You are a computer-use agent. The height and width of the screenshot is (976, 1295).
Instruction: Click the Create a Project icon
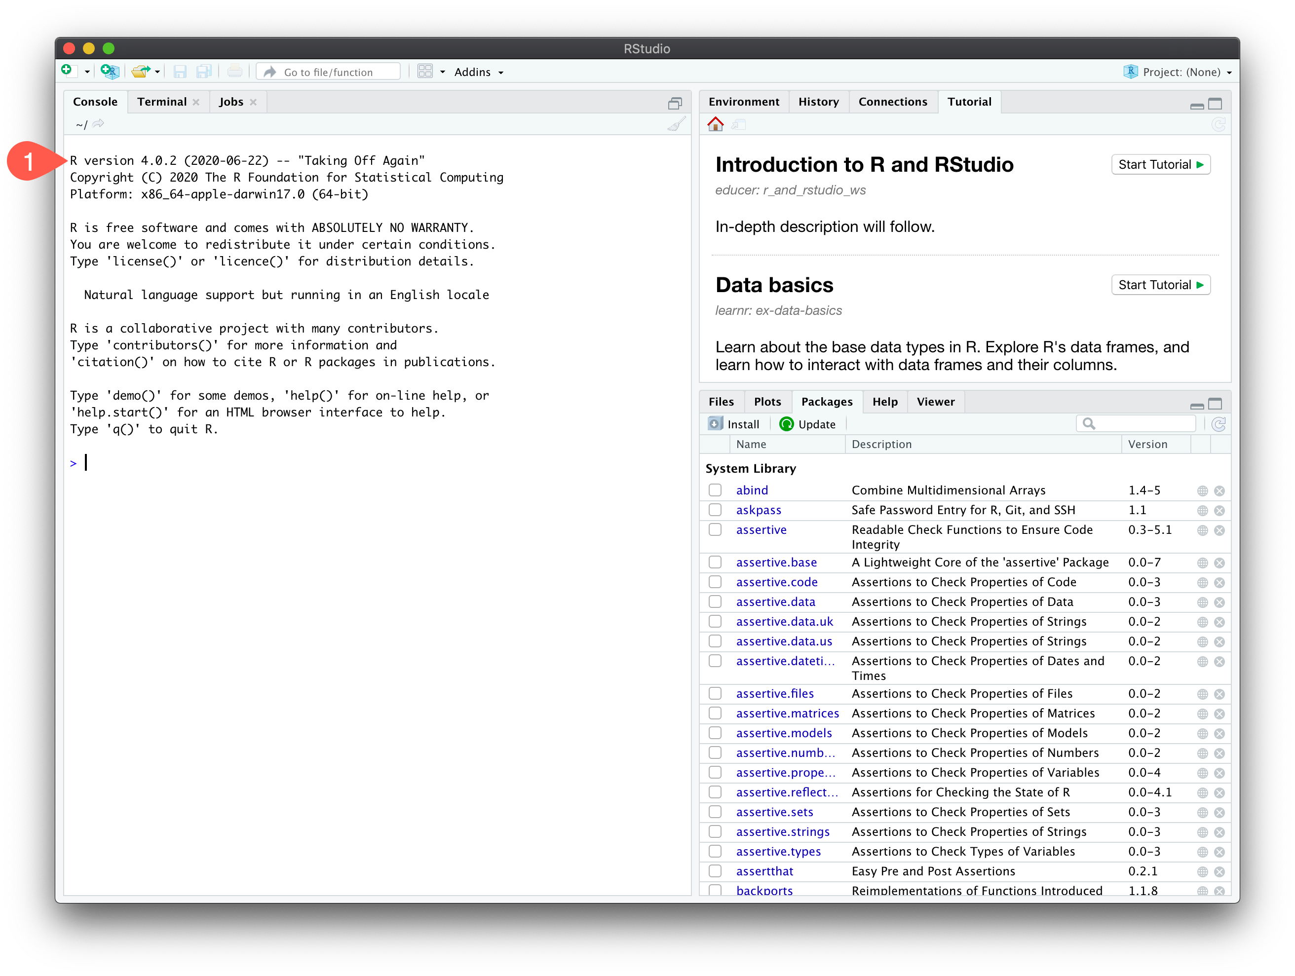pos(110,72)
